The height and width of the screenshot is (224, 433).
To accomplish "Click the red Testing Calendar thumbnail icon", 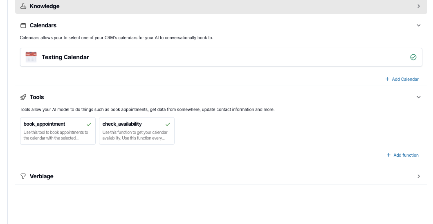I will click(x=31, y=57).
